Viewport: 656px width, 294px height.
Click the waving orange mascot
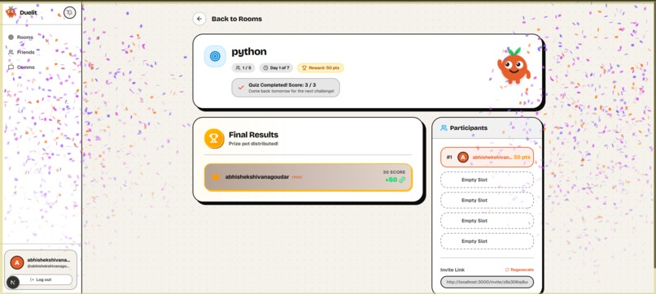tap(514, 66)
